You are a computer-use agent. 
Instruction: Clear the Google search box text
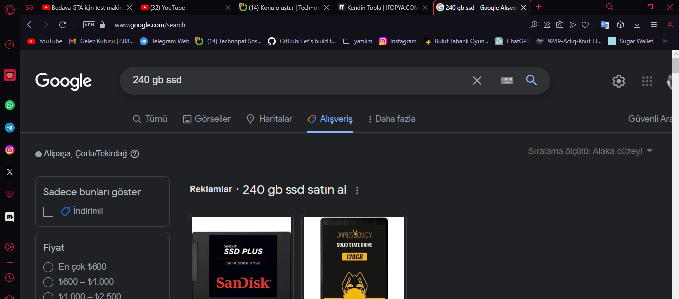pos(477,80)
